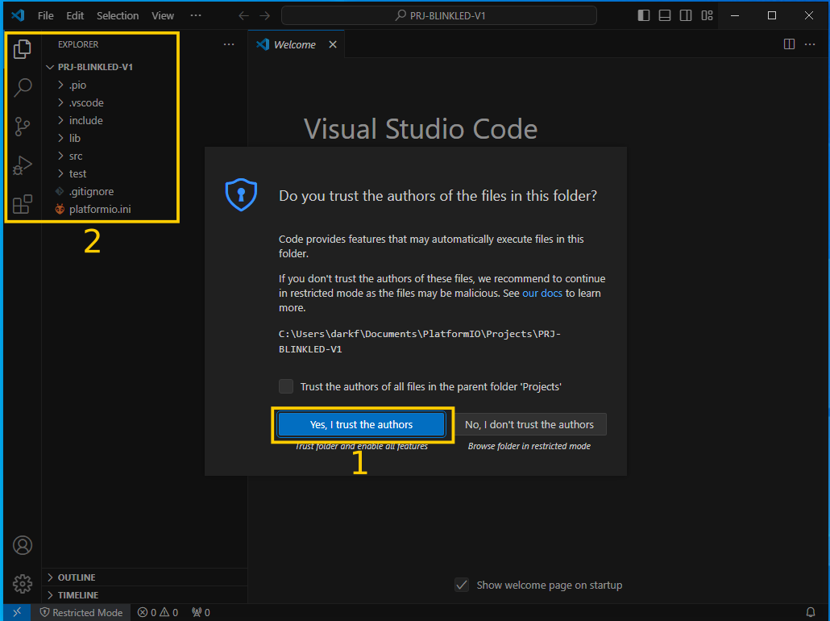Click the ports forwarded status indicator
This screenshot has width=830, height=621.
pos(201,612)
